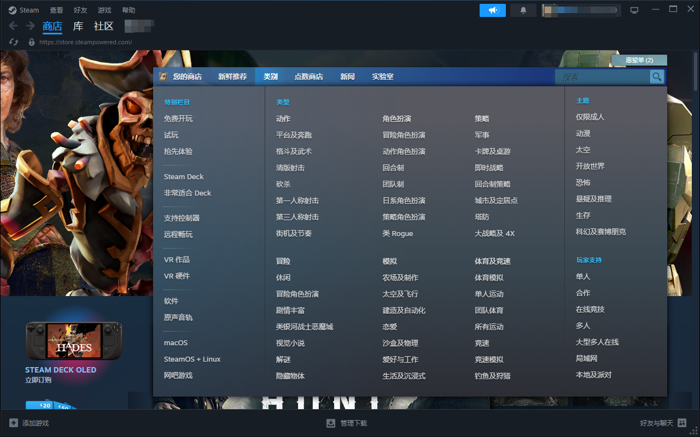Select the 免费开玩 category link
The image size is (700, 437).
click(178, 119)
